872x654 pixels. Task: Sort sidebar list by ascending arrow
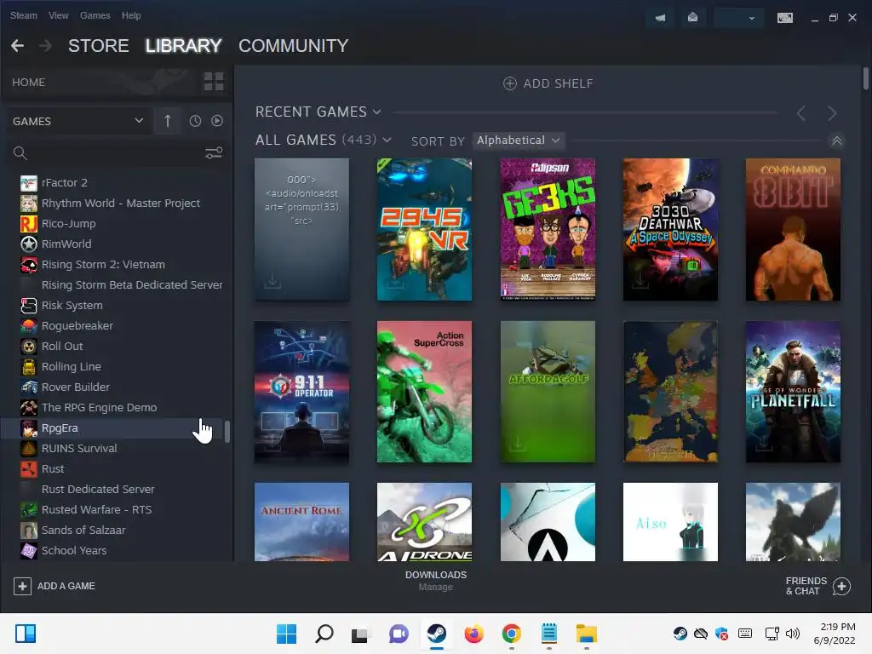(x=168, y=121)
